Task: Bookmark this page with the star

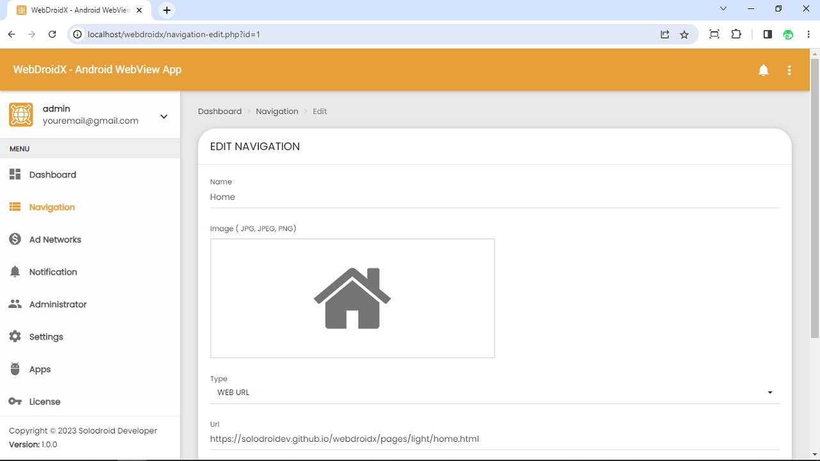Action: [684, 35]
